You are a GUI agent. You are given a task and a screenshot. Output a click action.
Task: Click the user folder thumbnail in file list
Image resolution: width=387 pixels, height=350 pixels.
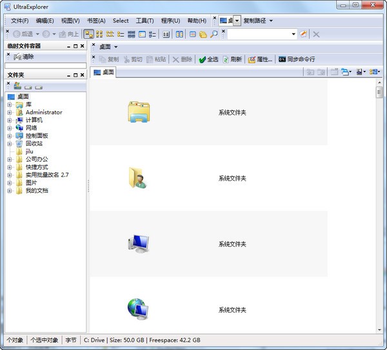pyautogui.click(x=137, y=178)
